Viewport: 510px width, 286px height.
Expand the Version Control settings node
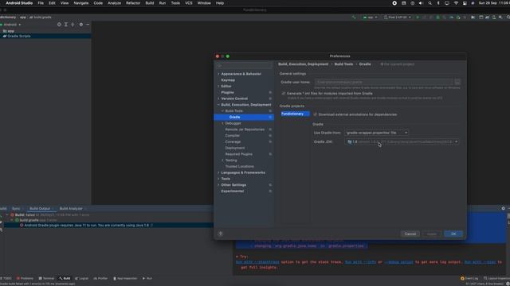218,99
